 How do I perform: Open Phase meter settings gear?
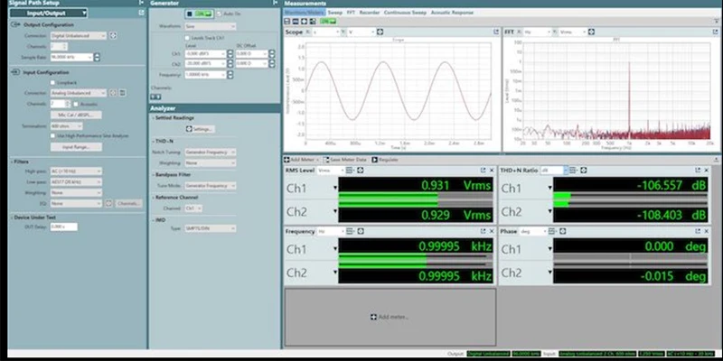561,231
